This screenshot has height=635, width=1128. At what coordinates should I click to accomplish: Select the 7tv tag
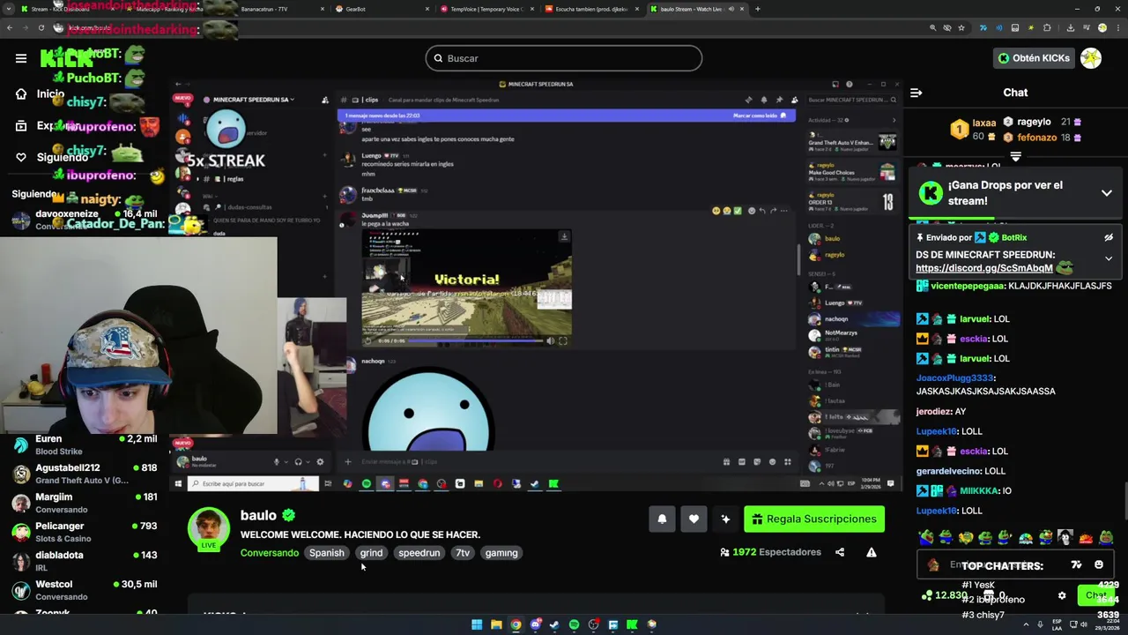(463, 553)
